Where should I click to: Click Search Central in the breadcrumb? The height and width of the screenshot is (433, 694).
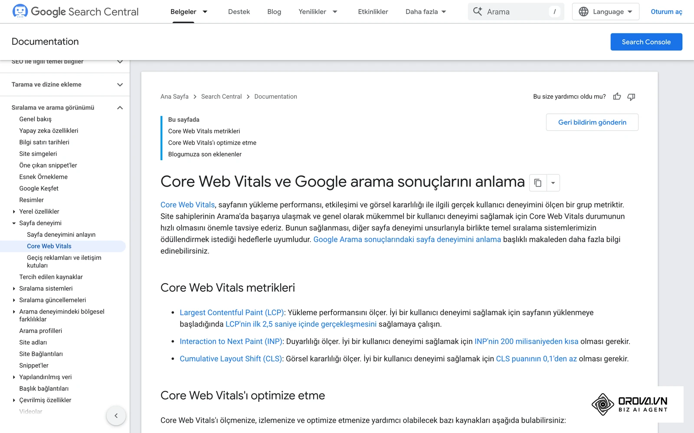[221, 97]
